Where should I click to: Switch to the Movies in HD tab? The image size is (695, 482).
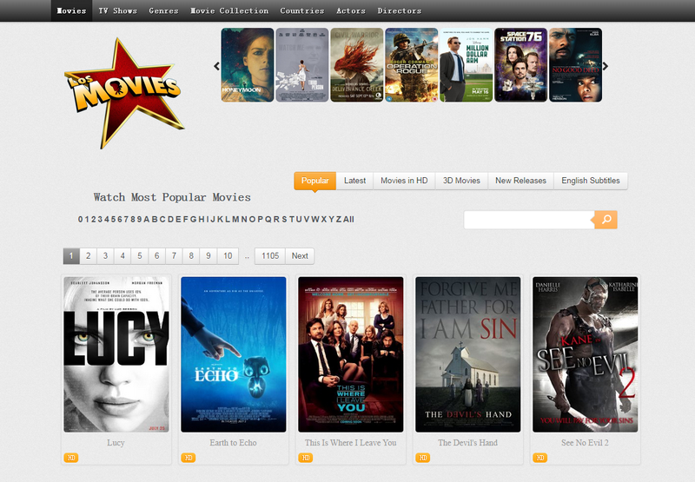(404, 181)
